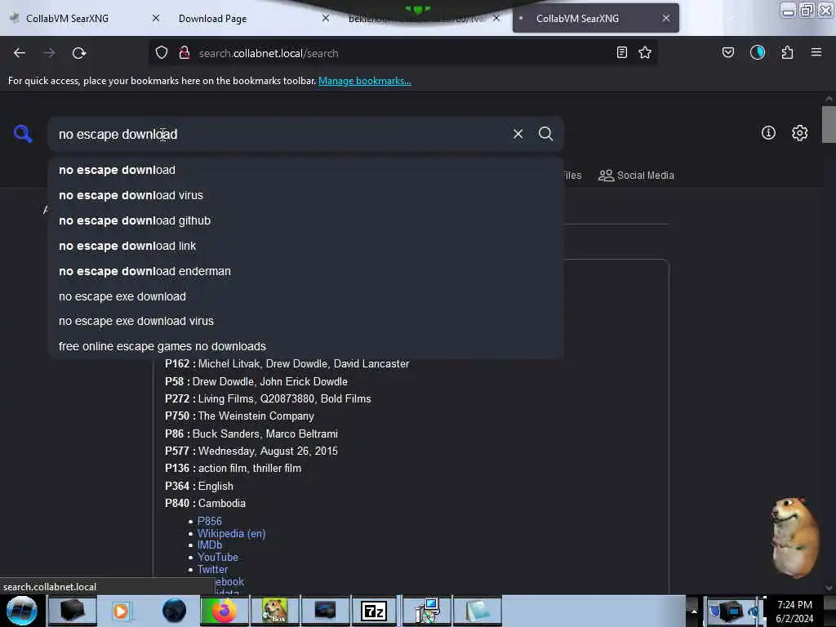Click 'P750 : The Weinstein Company' text

pos(239,416)
